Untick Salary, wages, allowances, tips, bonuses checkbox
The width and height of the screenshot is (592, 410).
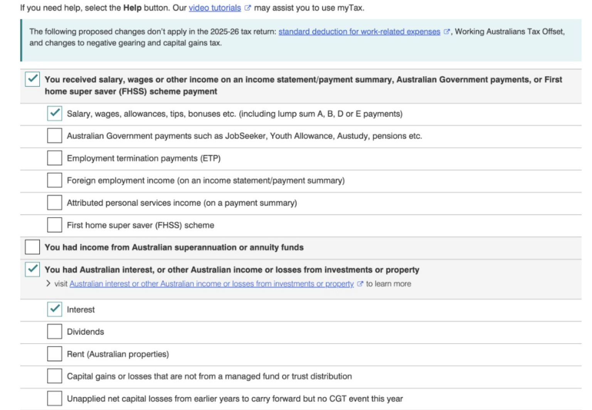(x=55, y=113)
